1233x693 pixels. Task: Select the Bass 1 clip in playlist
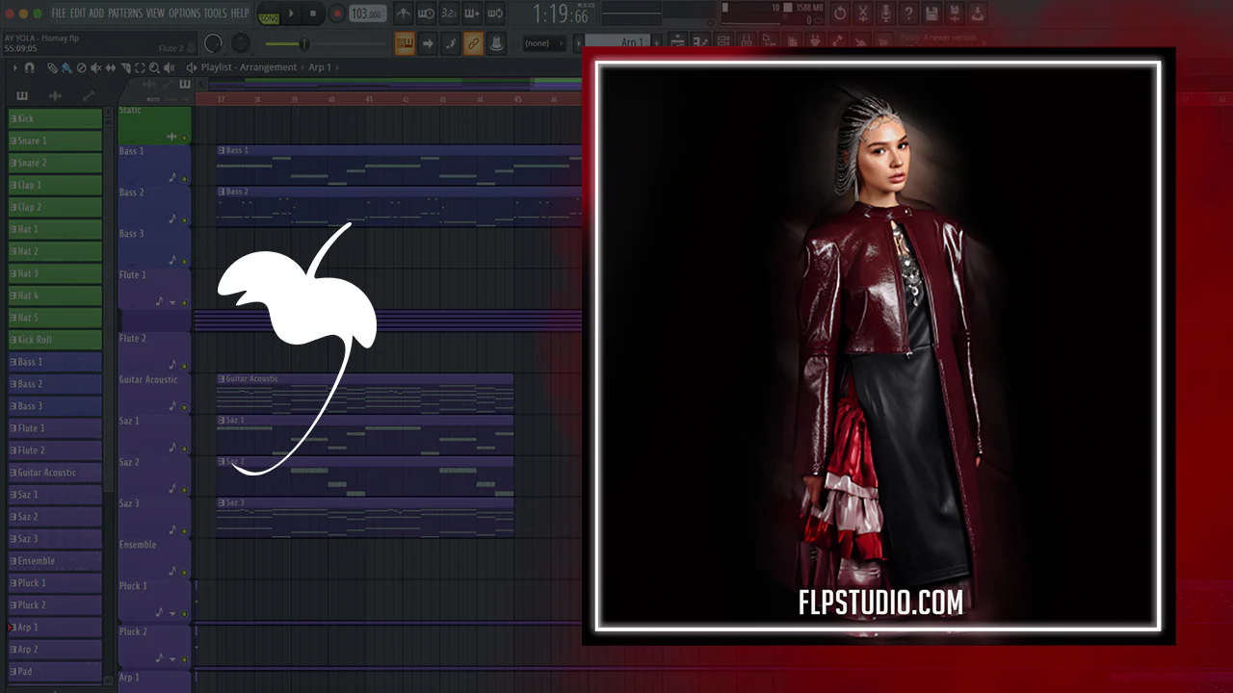399,165
